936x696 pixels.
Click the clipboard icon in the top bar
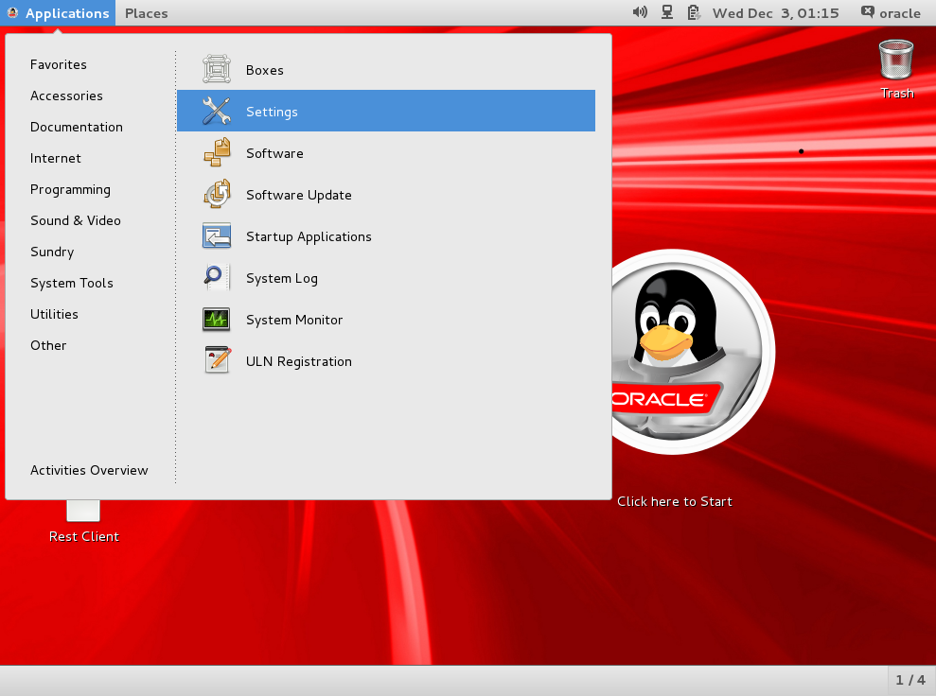point(693,12)
